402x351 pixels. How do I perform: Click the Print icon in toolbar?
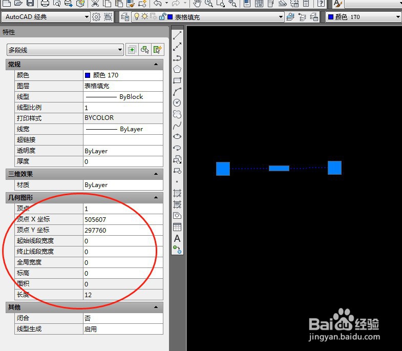point(45,3)
